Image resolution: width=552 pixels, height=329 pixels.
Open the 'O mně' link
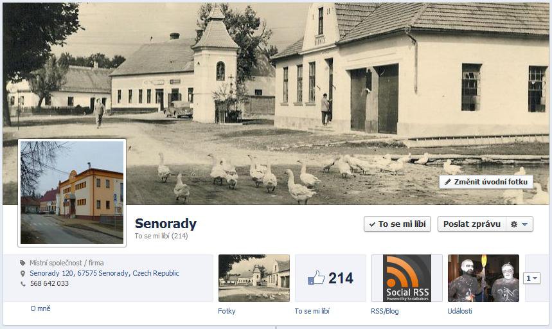[40, 308]
